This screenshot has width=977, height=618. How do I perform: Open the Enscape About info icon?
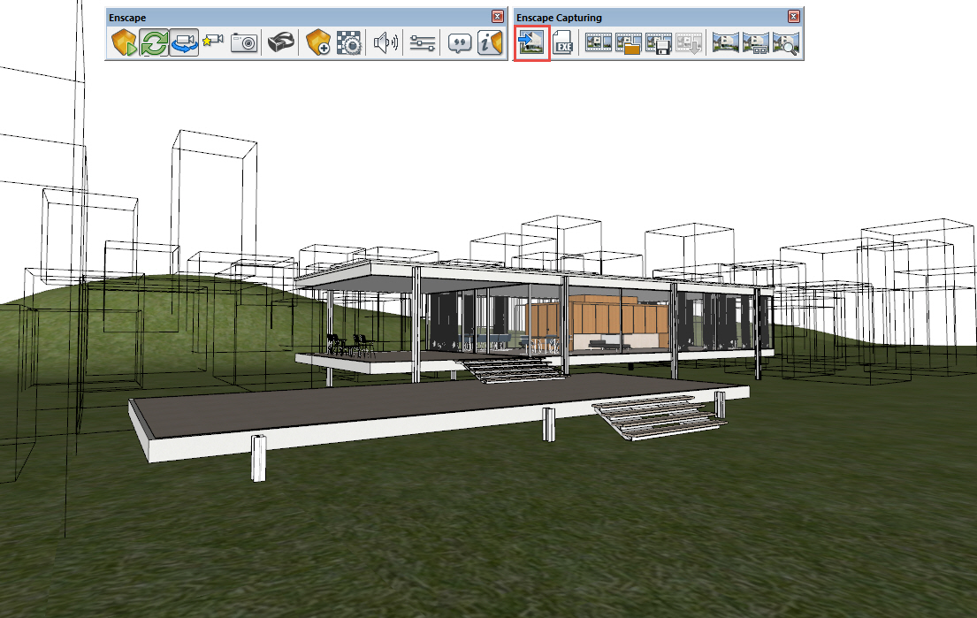[x=490, y=43]
